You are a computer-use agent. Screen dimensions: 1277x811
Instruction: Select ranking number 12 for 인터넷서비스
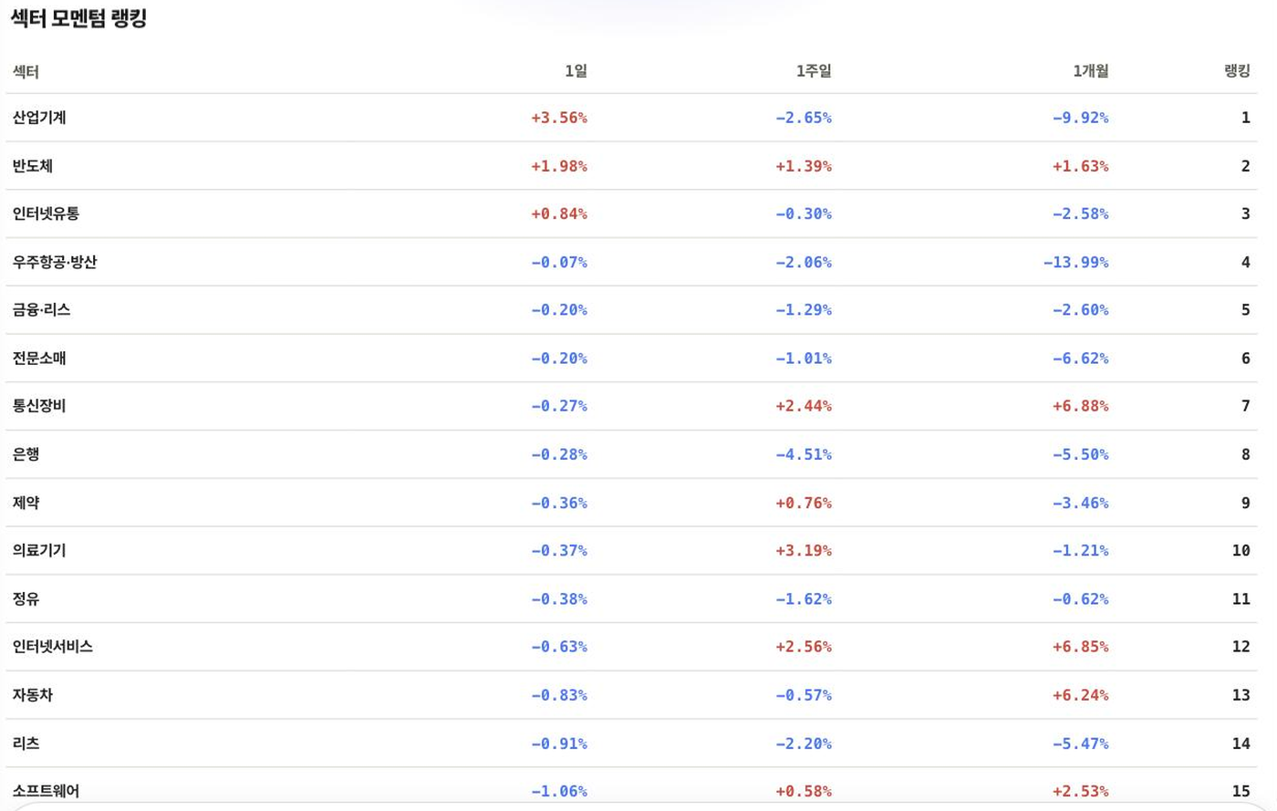(x=1241, y=647)
